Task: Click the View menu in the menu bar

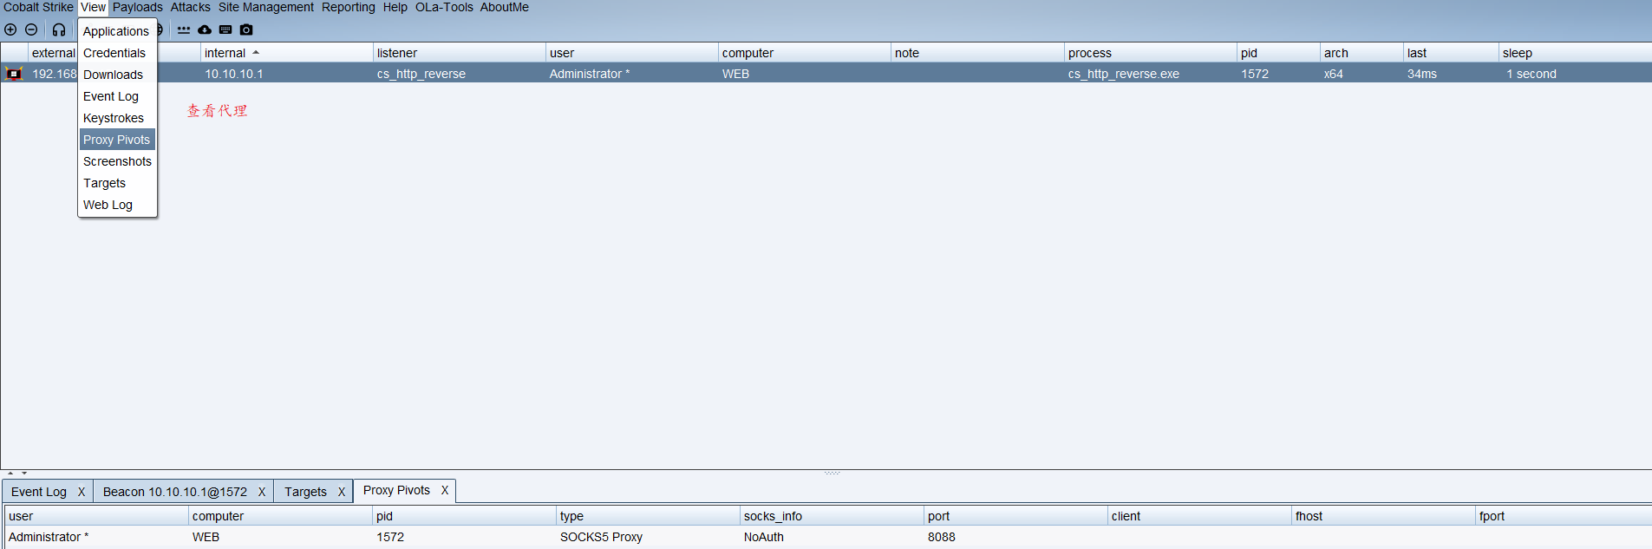Action: [x=93, y=7]
